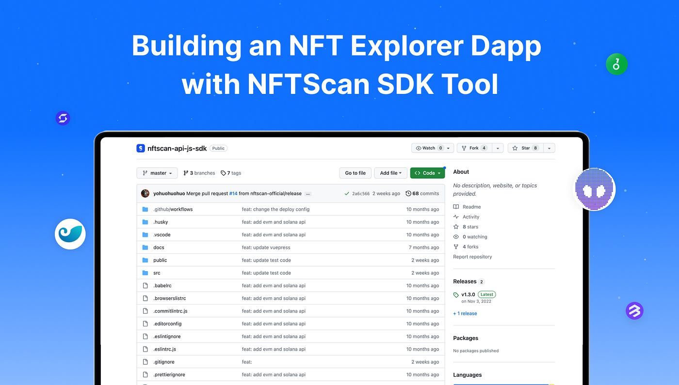This screenshot has height=385, width=679.
Task: Open docs commit 'feat: update vuepress'
Action: point(266,247)
